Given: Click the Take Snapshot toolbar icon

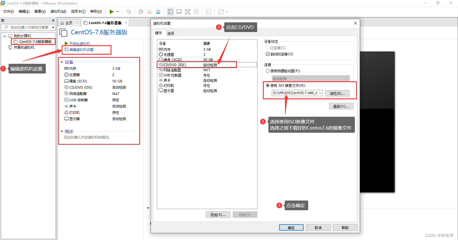Looking at the screenshot, I should click(x=141, y=12).
